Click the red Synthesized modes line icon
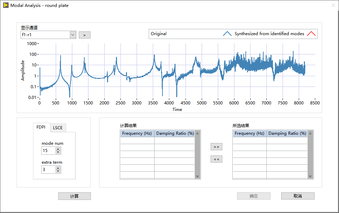The image size is (339, 213). (311, 33)
